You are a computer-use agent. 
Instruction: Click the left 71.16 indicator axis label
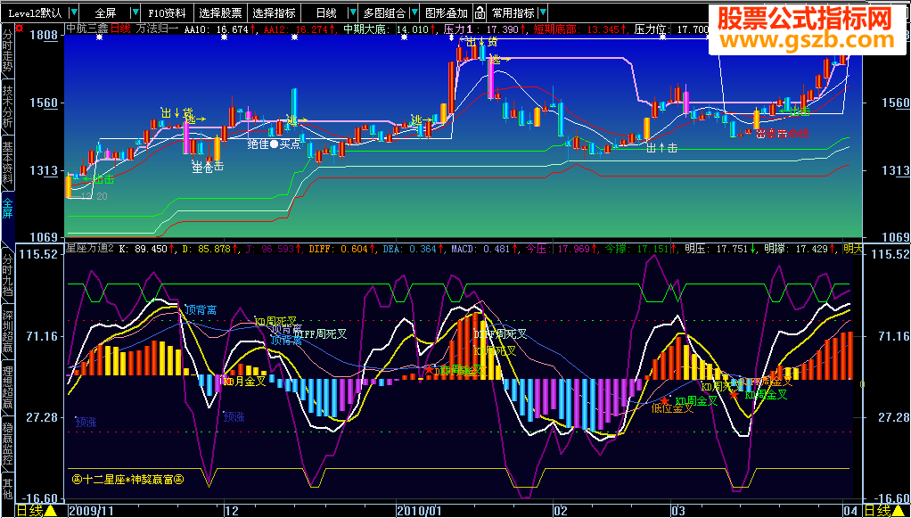[43, 335]
